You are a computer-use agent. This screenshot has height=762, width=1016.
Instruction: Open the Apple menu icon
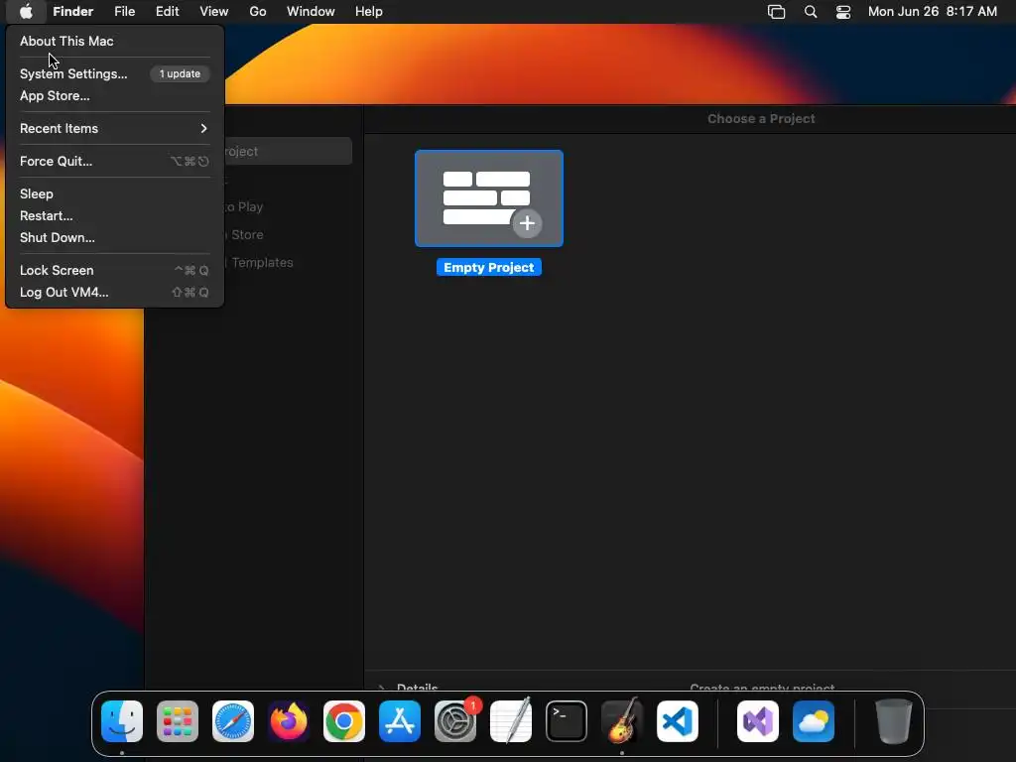tap(25, 12)
